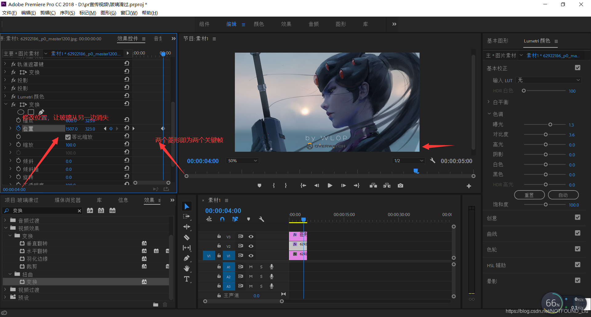Go to Out point button
This screenshot has height=317, width=591.
tap(357, 186)
